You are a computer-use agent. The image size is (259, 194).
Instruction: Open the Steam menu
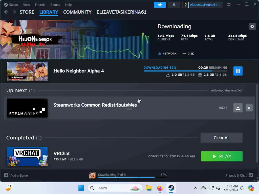pos(13,5)
